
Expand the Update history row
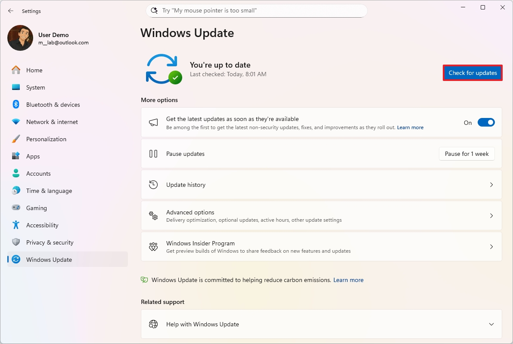pos(491,184)
